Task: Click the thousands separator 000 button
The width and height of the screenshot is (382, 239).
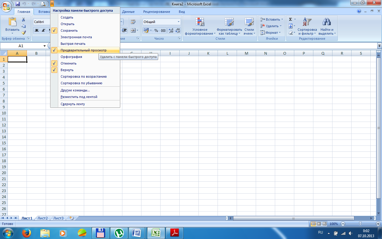Action: coord(163,30)
